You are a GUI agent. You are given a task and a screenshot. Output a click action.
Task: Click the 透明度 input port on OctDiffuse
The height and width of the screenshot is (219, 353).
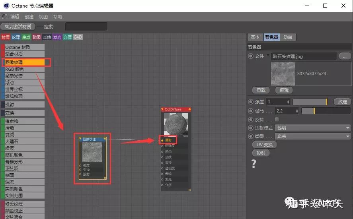(x=162, y=168)
